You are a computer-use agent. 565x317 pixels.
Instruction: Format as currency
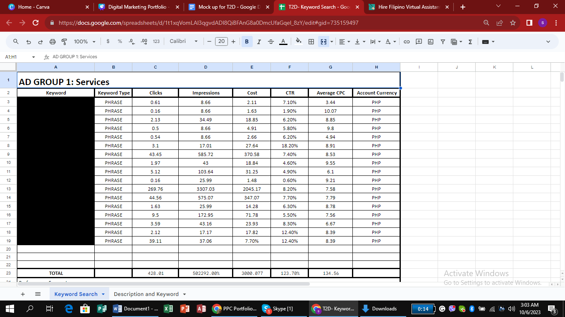[108, 42]
